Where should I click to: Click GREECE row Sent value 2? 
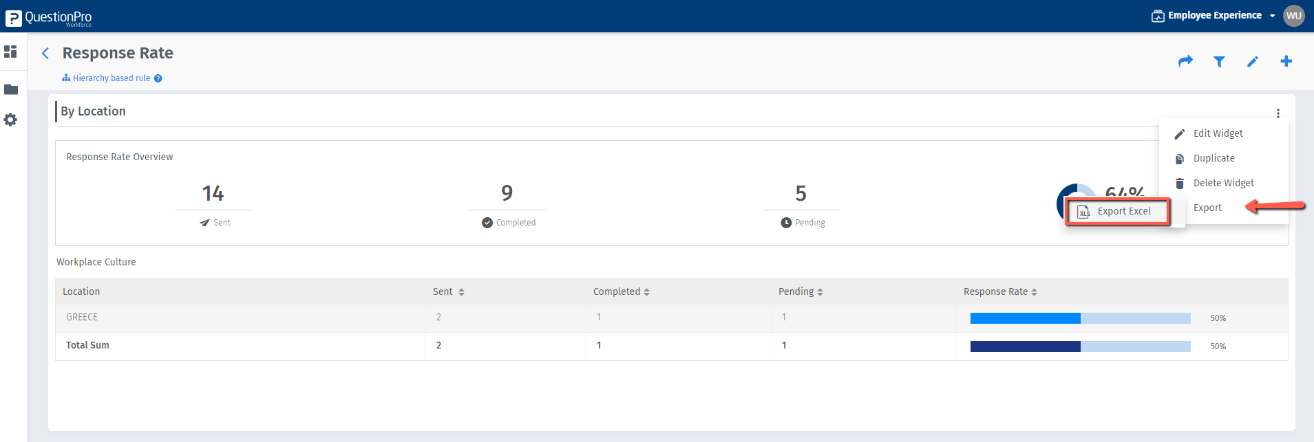click(x=438, y=317)
